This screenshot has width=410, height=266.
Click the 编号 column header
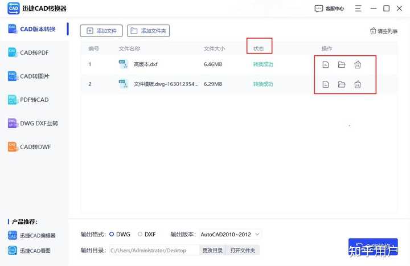click(93, 48)
